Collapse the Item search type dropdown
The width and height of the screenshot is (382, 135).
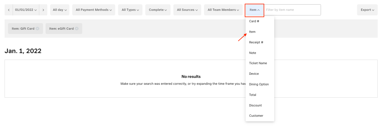click(x=254, y=10)
